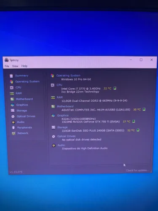Open the Audio heading link in summary
This screenshot has height=211, width=158.
click(x=61, y=145)
